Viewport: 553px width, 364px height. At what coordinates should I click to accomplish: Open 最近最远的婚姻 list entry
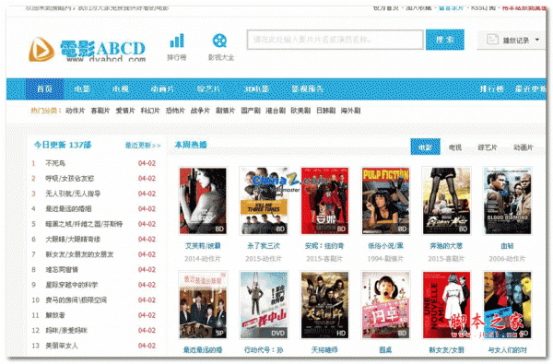coord(68,209)
